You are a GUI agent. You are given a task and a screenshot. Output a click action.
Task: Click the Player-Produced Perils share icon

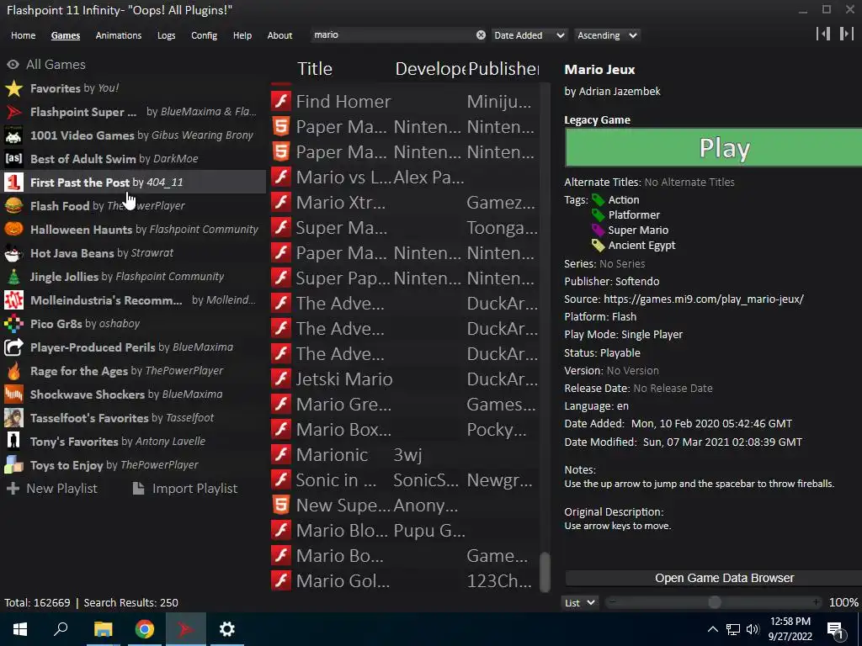[x=13, y=347]
